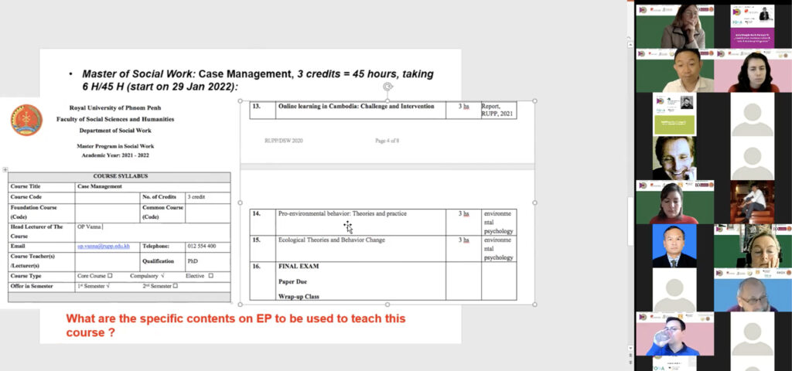Click the "Wrap-up Class" text
Viewport: 792px width, 371px height.
(x=299, y=296)
